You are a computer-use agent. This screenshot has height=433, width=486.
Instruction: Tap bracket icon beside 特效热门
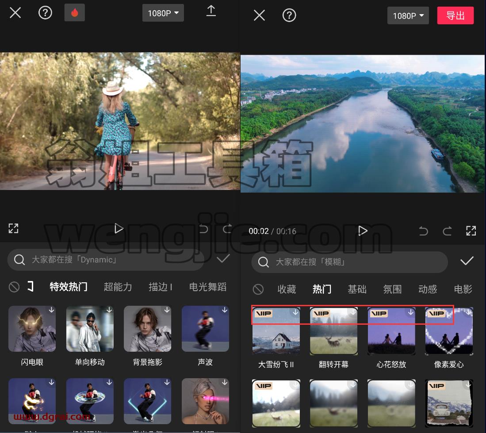pos(31,286)
